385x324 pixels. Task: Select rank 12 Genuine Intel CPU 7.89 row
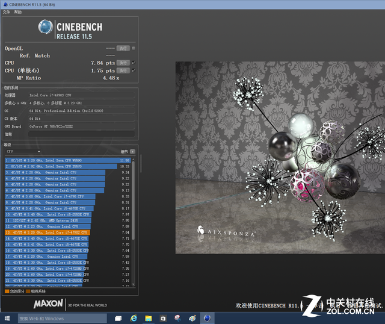68,226
